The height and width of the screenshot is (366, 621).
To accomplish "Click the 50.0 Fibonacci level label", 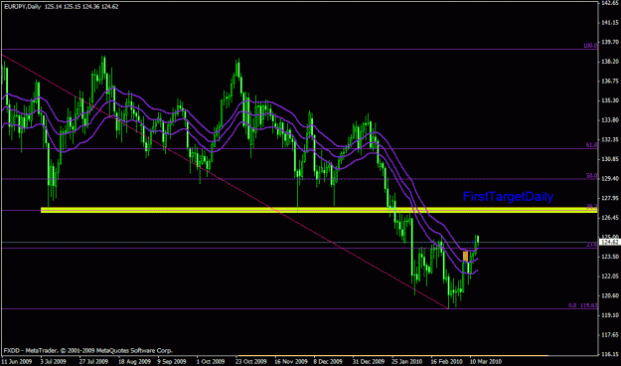I will [x=591, y=175].
